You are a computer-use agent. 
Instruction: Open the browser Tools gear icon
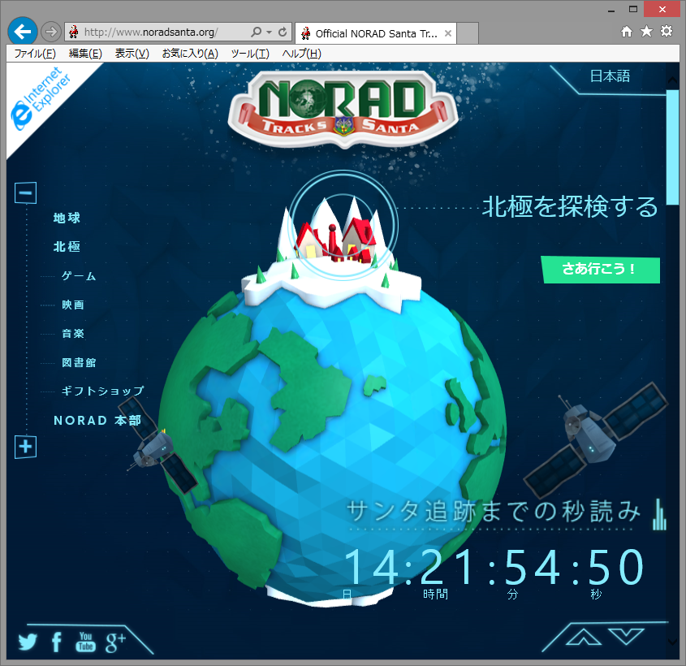click(667, 30)
